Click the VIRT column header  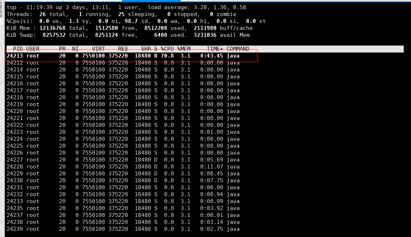(98, 49)
